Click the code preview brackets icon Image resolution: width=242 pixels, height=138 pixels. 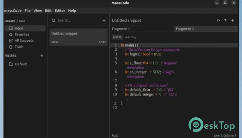218,20
